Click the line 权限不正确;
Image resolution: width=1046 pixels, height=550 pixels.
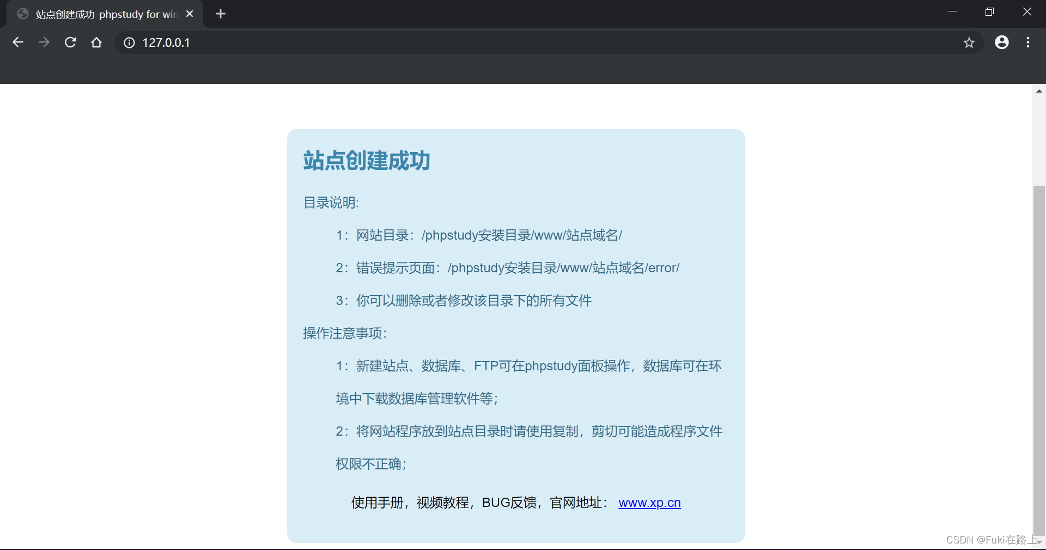[x=371, y=464]
